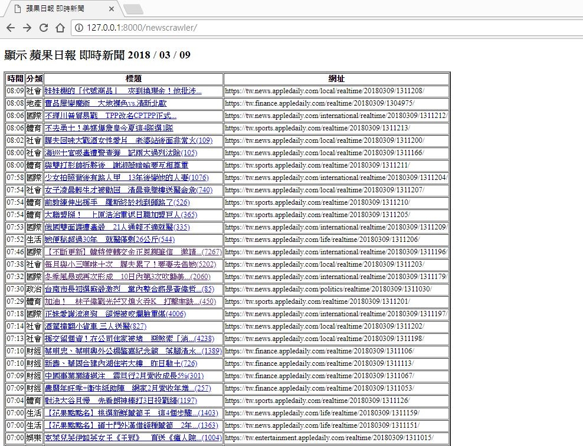Open the 政治 headline ending with (85)
This screenshot has width=583, height=446.
(x=129, y=289)
